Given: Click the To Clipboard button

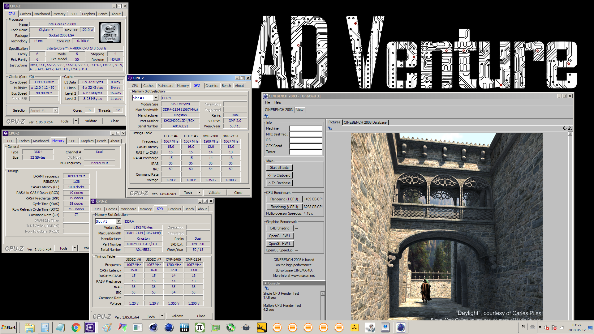Looking at the screenshot, I should click(x=279, y=175).
